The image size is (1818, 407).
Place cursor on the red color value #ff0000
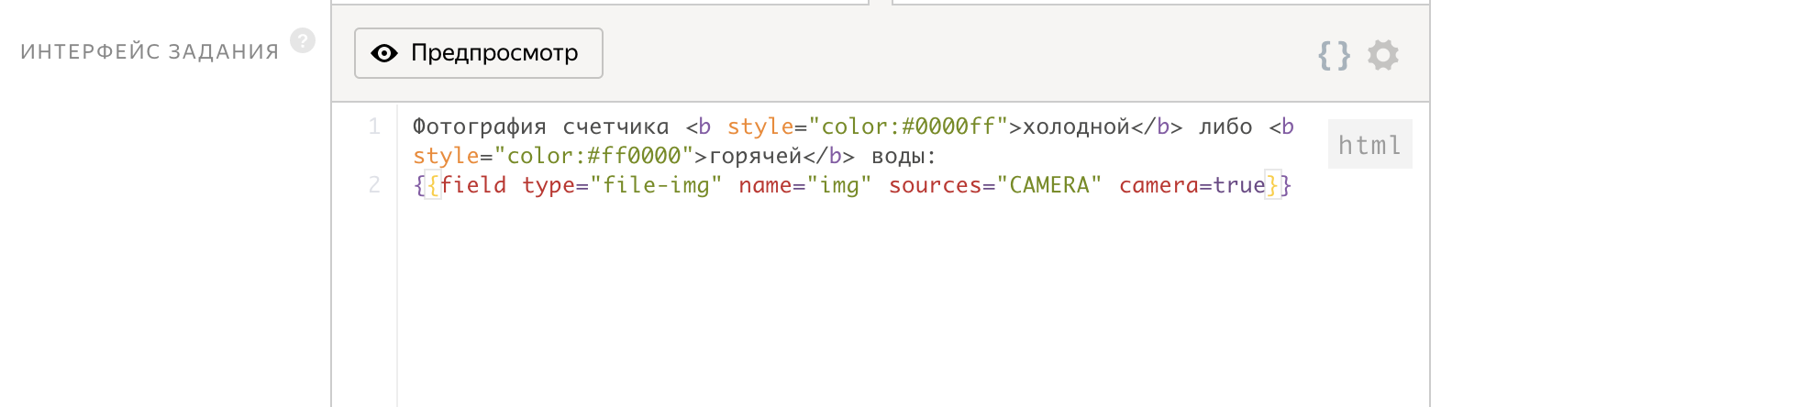[x=635, y=156]
